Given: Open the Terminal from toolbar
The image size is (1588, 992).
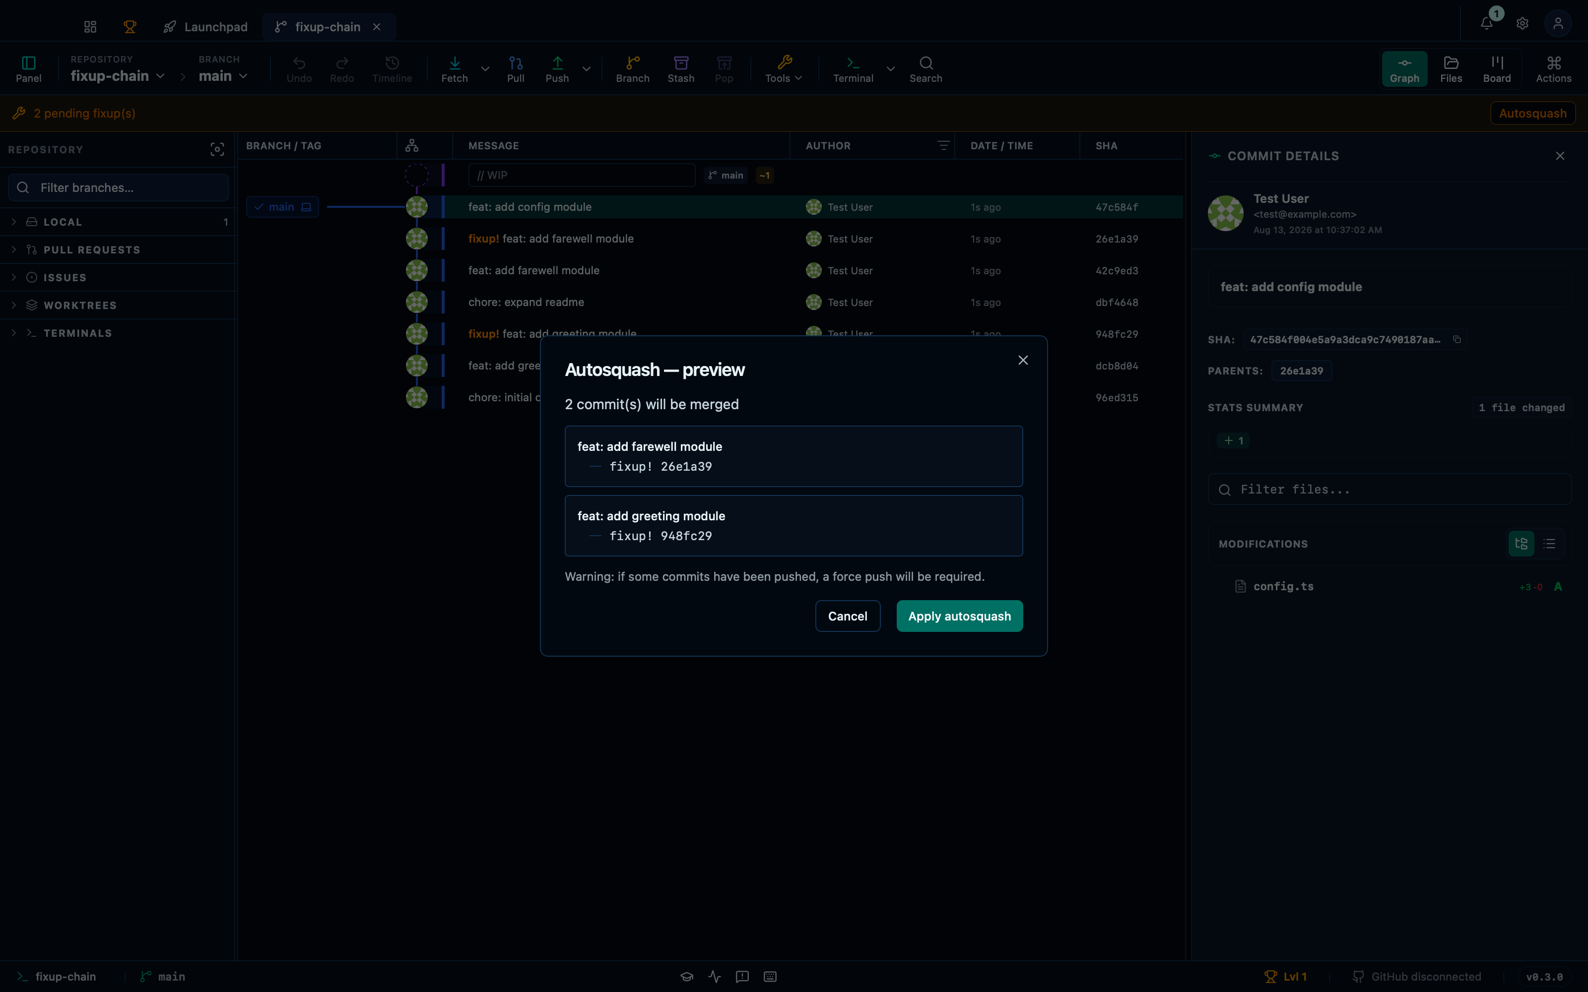Looking at the screenshot, I should tap(853, 69).
